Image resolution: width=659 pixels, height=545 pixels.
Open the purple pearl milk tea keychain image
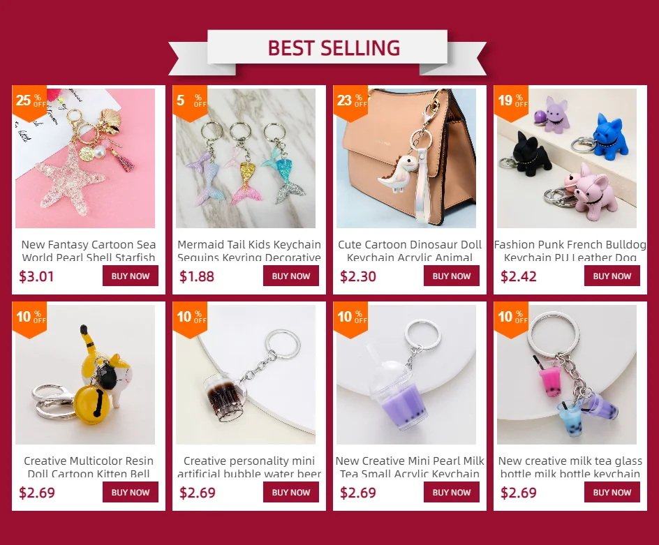(x=406, y=375)
